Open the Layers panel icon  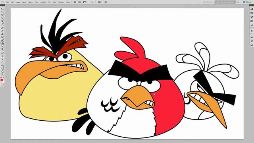pos(252,37)
